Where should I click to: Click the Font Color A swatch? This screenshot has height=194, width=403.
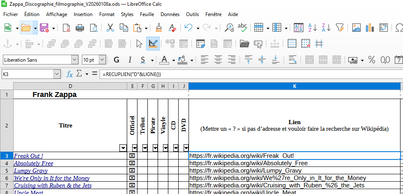click(x=164, y=60)
